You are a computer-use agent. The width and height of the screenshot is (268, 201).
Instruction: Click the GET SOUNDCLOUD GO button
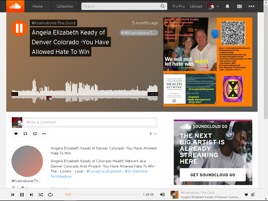(213, 175)
